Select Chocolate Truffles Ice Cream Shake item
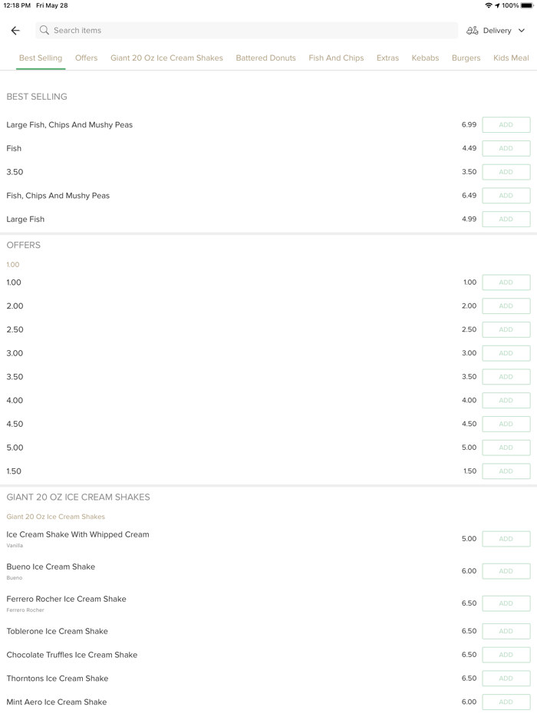 [x=72, y=656]
